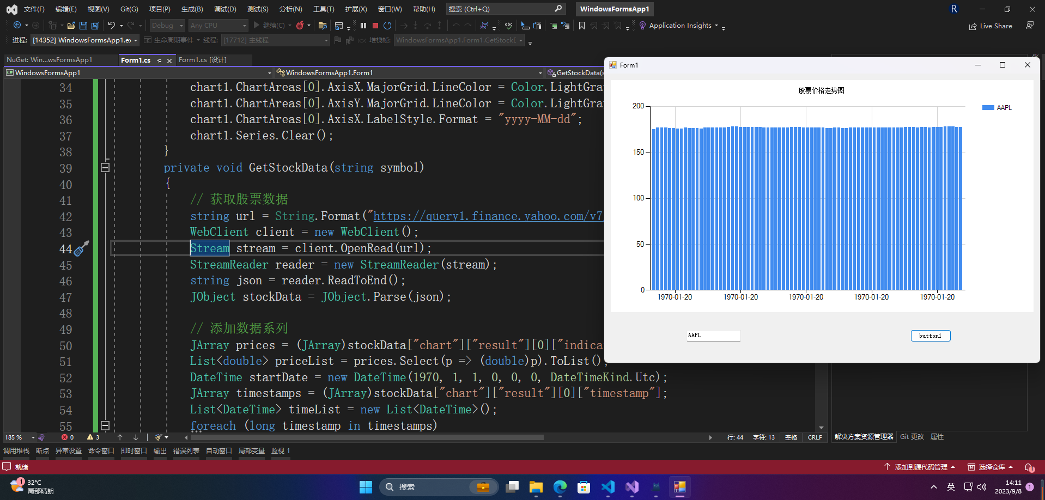Viewport: 1045px width, 500px height.
Task: Open the 185 % zoom level dropdown
Action: tap(33, 437)
